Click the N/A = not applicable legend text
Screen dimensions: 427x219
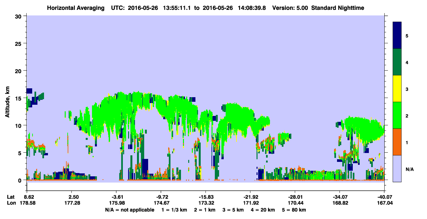click(129, 210)
